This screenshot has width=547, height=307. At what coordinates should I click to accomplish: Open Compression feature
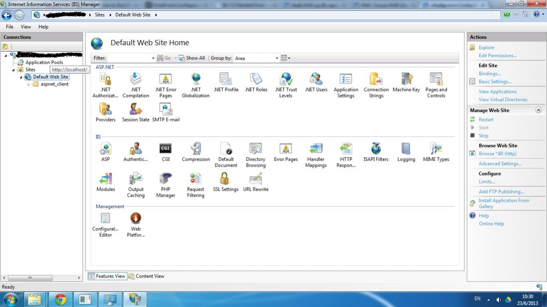click(196, 152)
